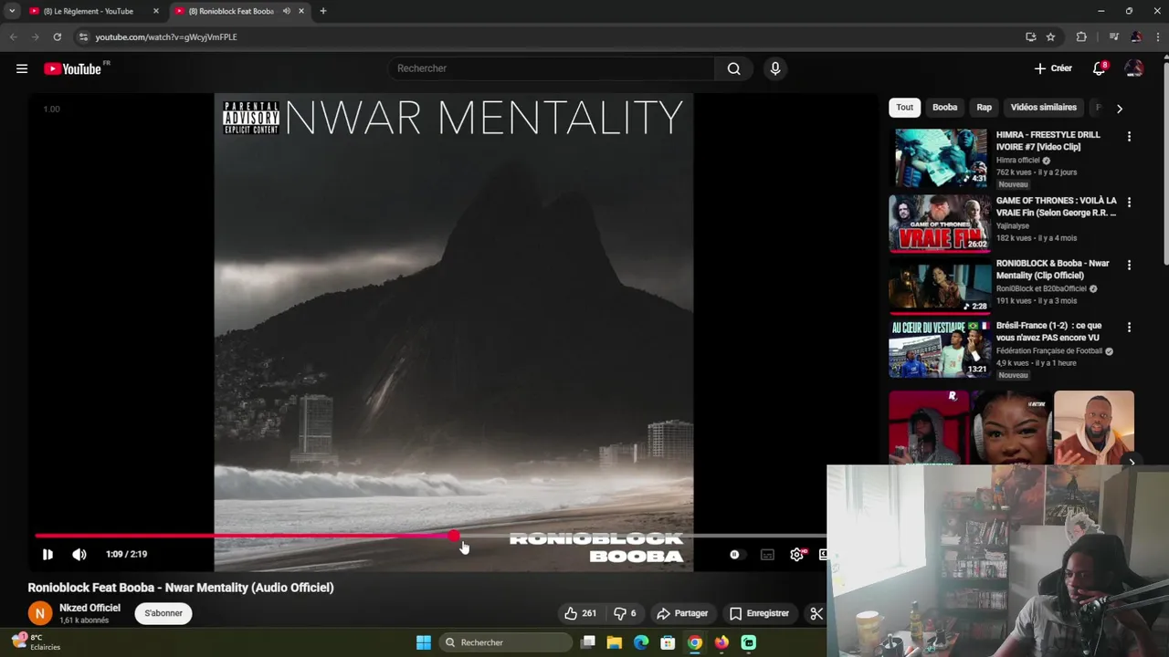Open the clip scissors button

pyautogui.click(x=816, y=613)
